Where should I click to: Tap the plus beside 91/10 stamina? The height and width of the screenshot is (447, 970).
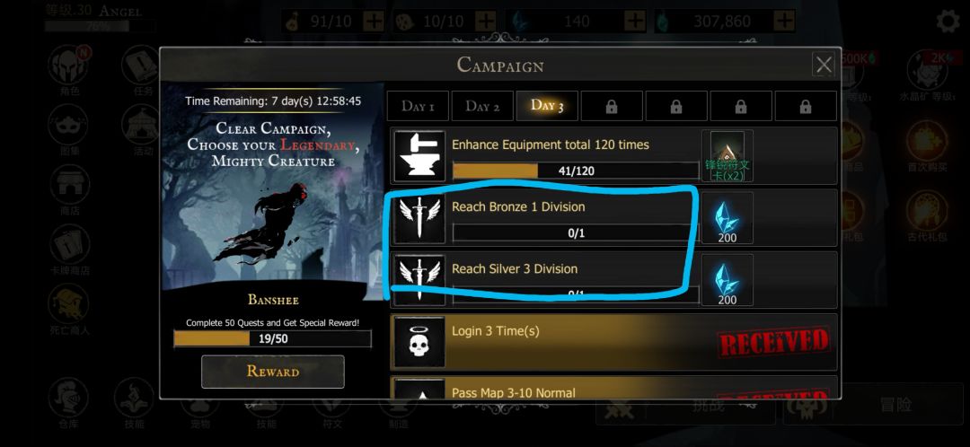tap(373, 21)
